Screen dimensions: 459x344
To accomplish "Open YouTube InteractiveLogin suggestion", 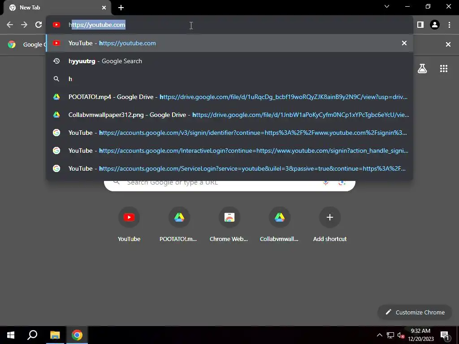I will (x=229, y=150).
